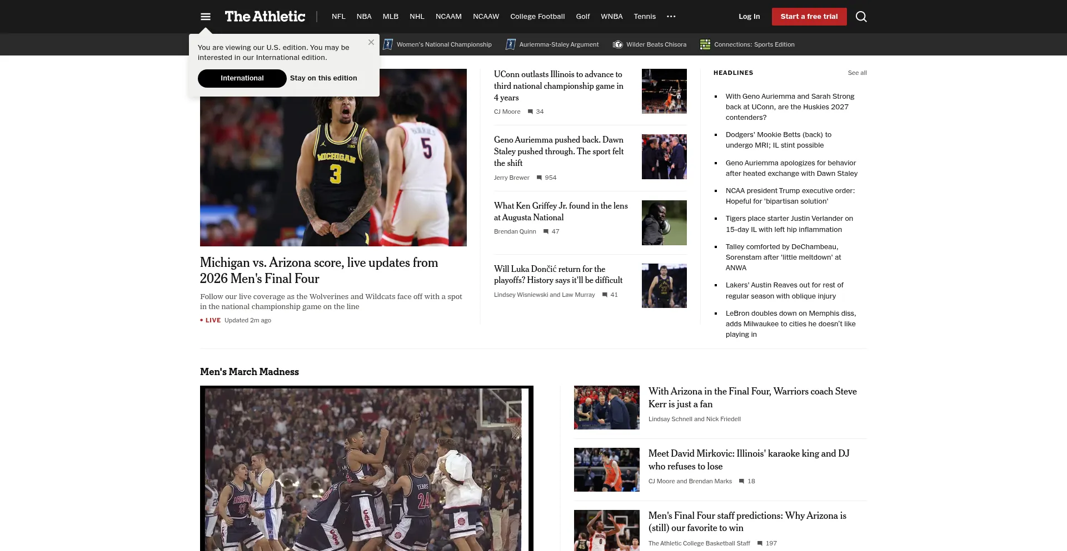The height and width of the screenshot is (551, 1067).
Task: Open Auriemma-Staley Argument topic link
Action: 559,44
